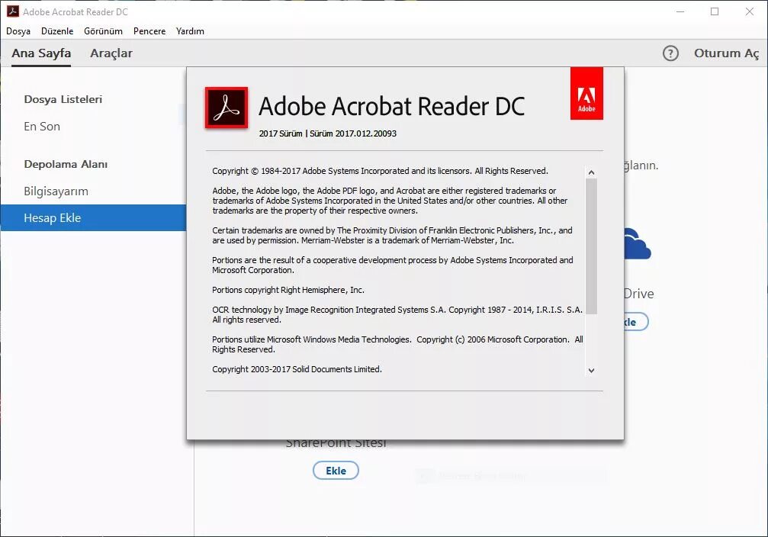Click Oturum Aç to sign in
Viewport: 768px width, 537px height.
point(726,53)
